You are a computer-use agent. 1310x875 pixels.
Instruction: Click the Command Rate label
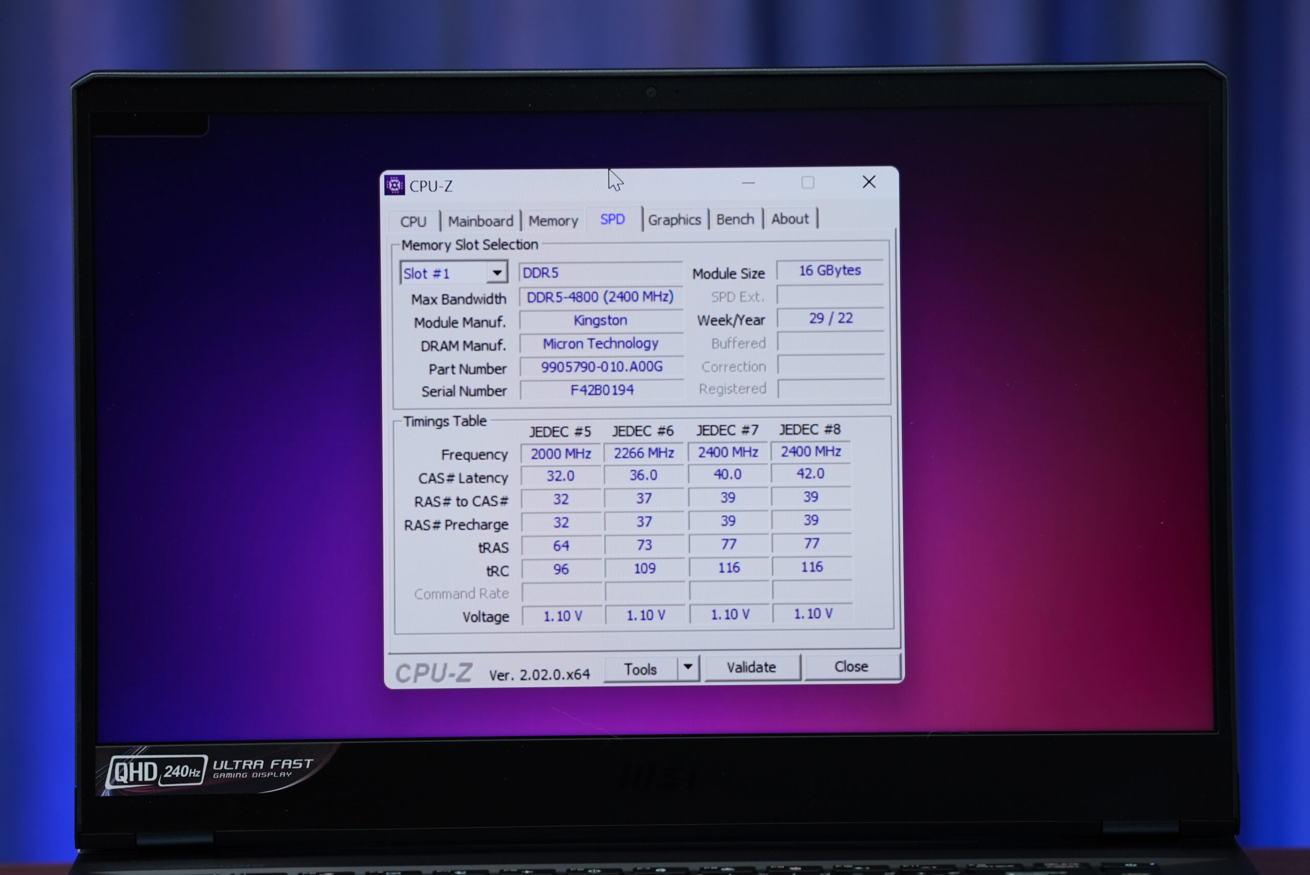[x=462, y=594]
